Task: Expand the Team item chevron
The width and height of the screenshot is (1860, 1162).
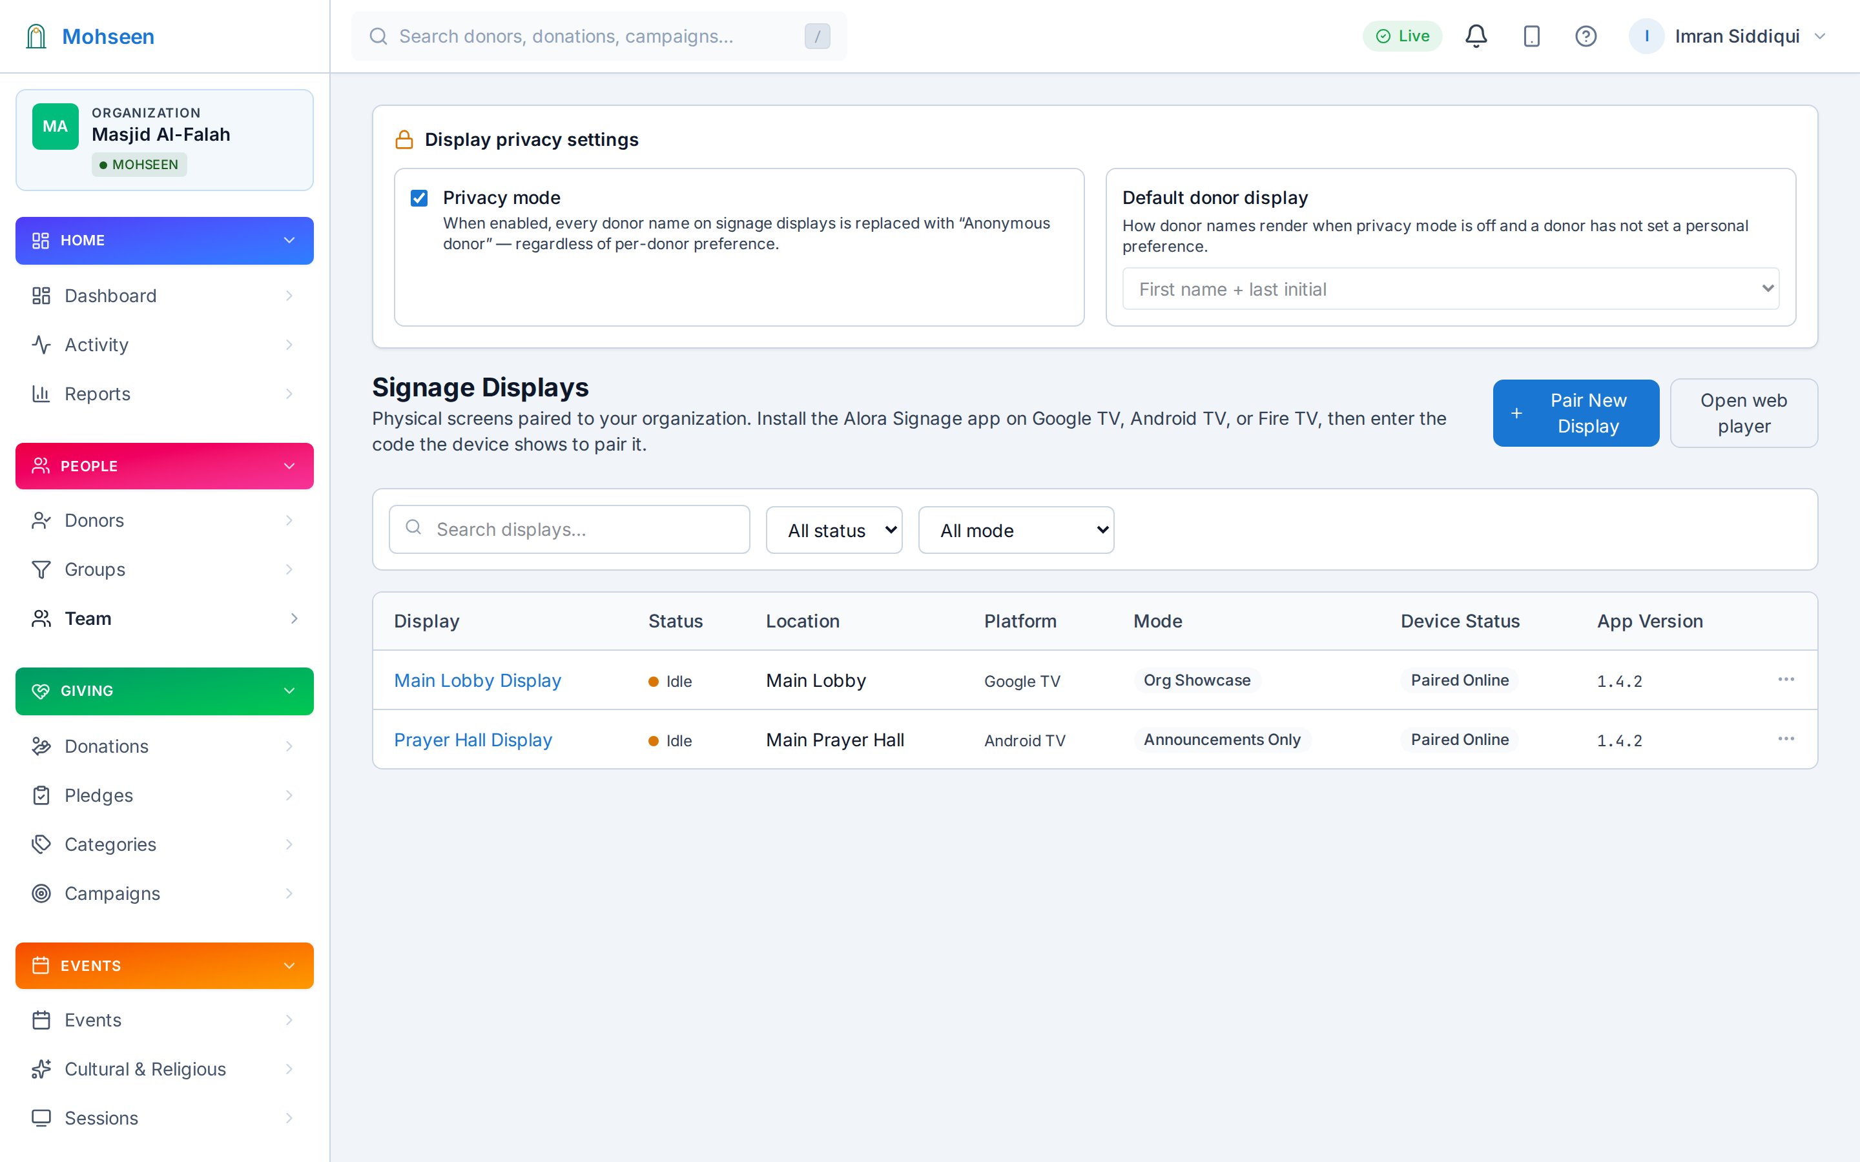Action: (294, 618)
